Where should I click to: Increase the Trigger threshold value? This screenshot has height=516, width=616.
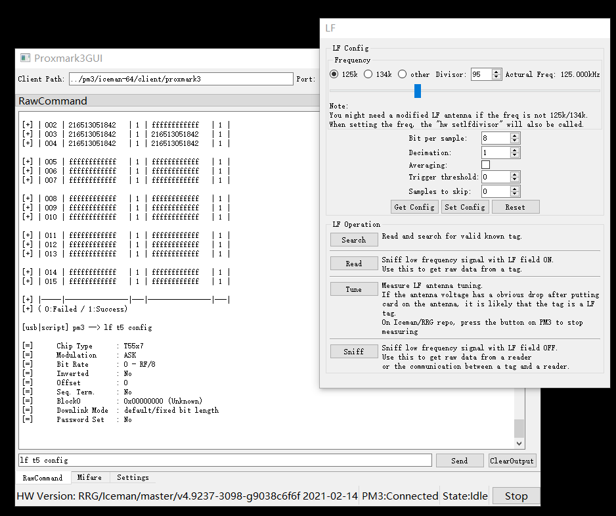[x=515, y=174]
